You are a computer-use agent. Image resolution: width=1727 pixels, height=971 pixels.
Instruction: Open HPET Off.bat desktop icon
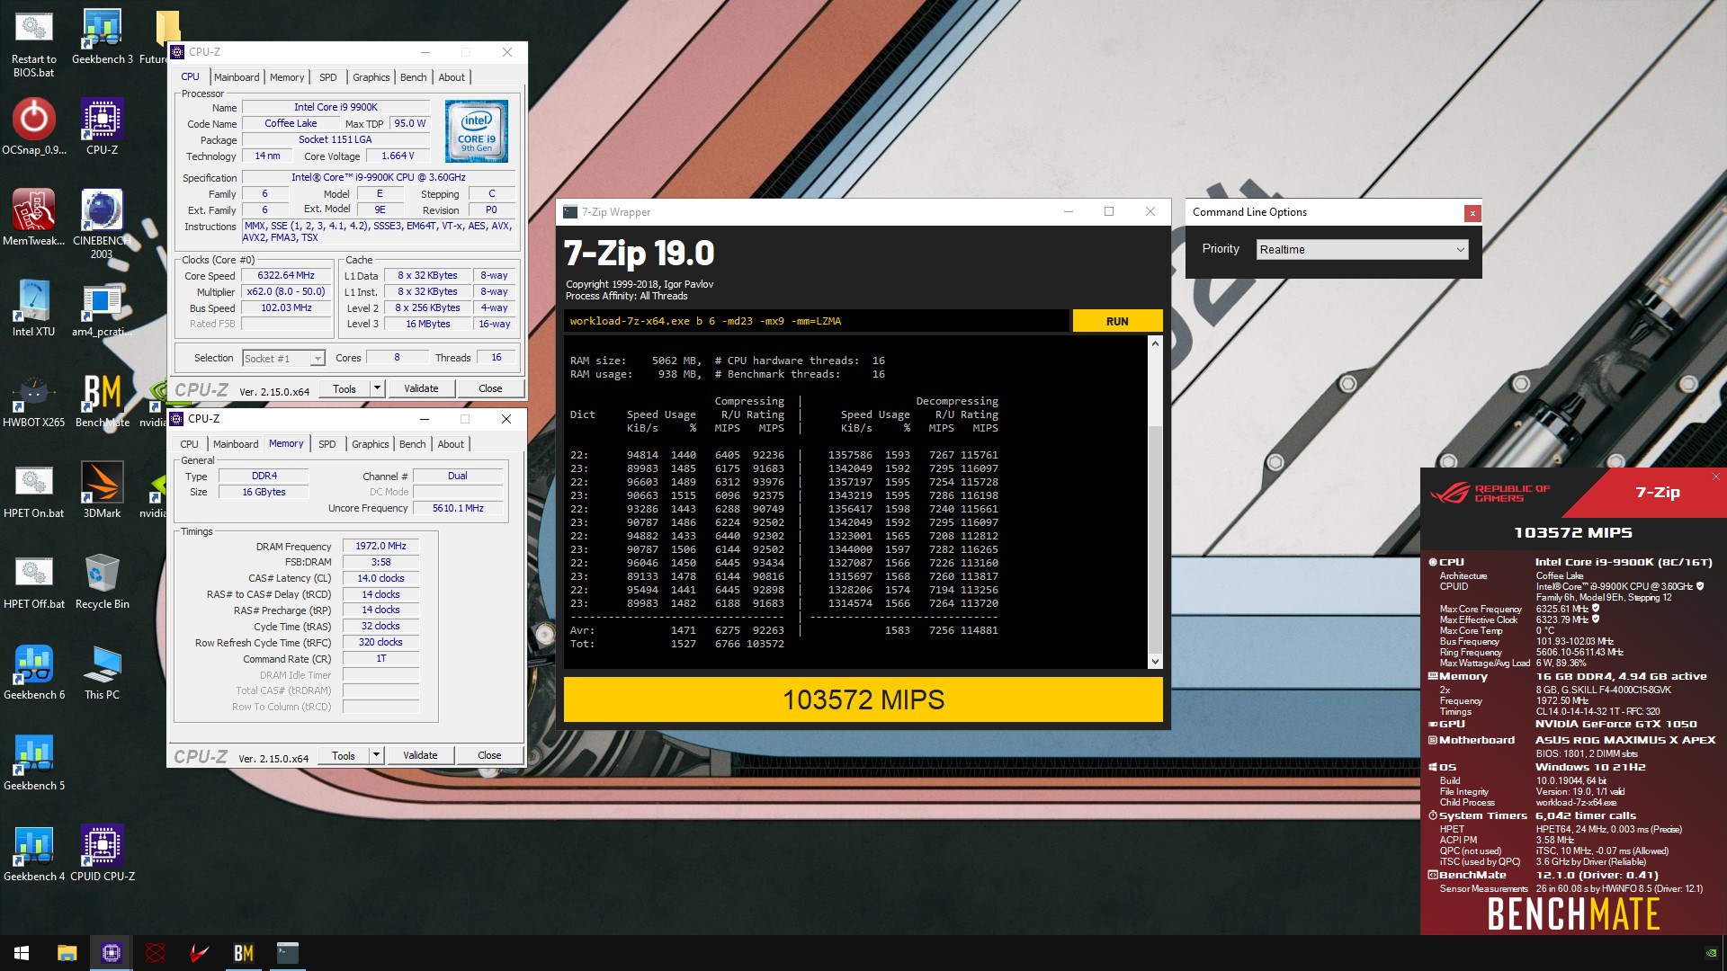pyautogui.click(x=33, y=581)
